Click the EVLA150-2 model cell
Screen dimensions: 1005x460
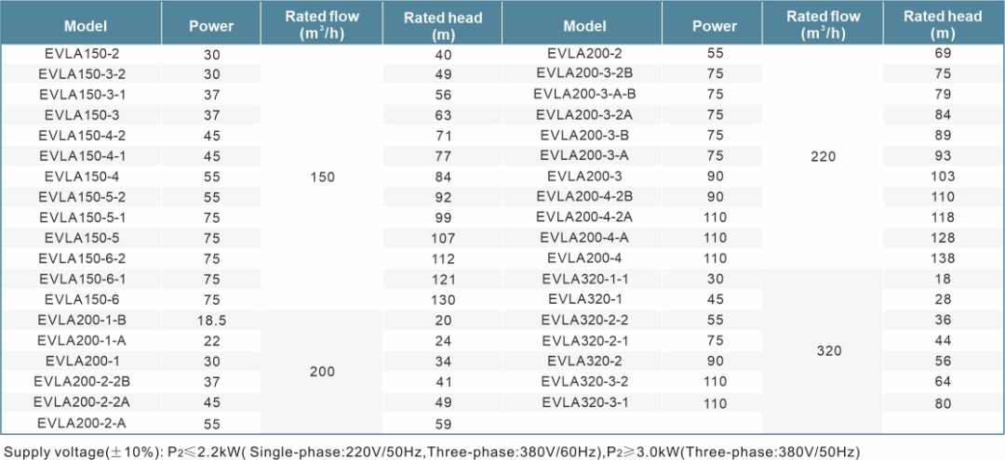click(x=80, y=54)
